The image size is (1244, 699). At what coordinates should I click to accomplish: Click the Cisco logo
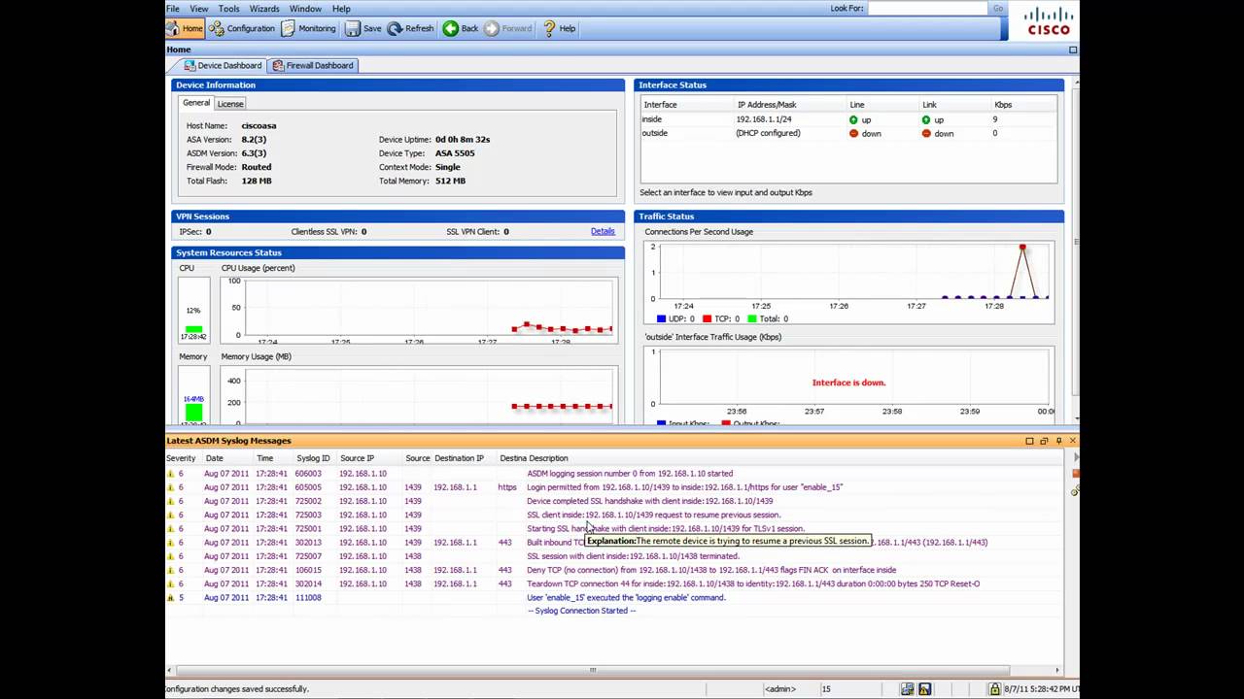1049,21
